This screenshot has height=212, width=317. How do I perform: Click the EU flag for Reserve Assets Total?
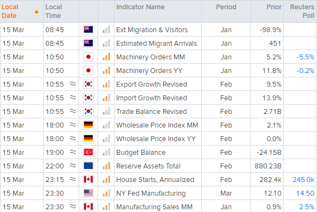point(88,166)
